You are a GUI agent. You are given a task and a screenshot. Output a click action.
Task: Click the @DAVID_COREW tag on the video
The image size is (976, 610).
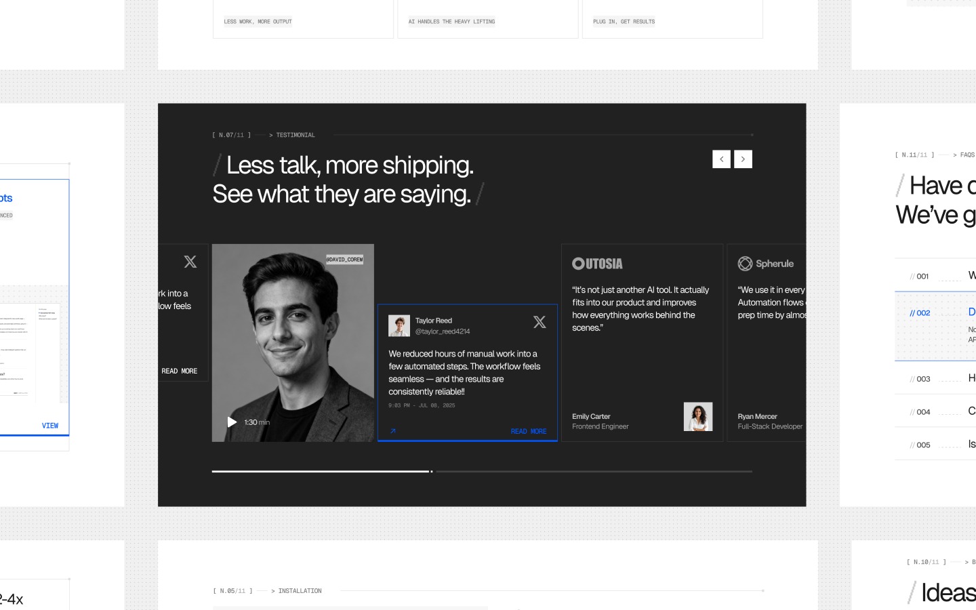pos(344,260)
